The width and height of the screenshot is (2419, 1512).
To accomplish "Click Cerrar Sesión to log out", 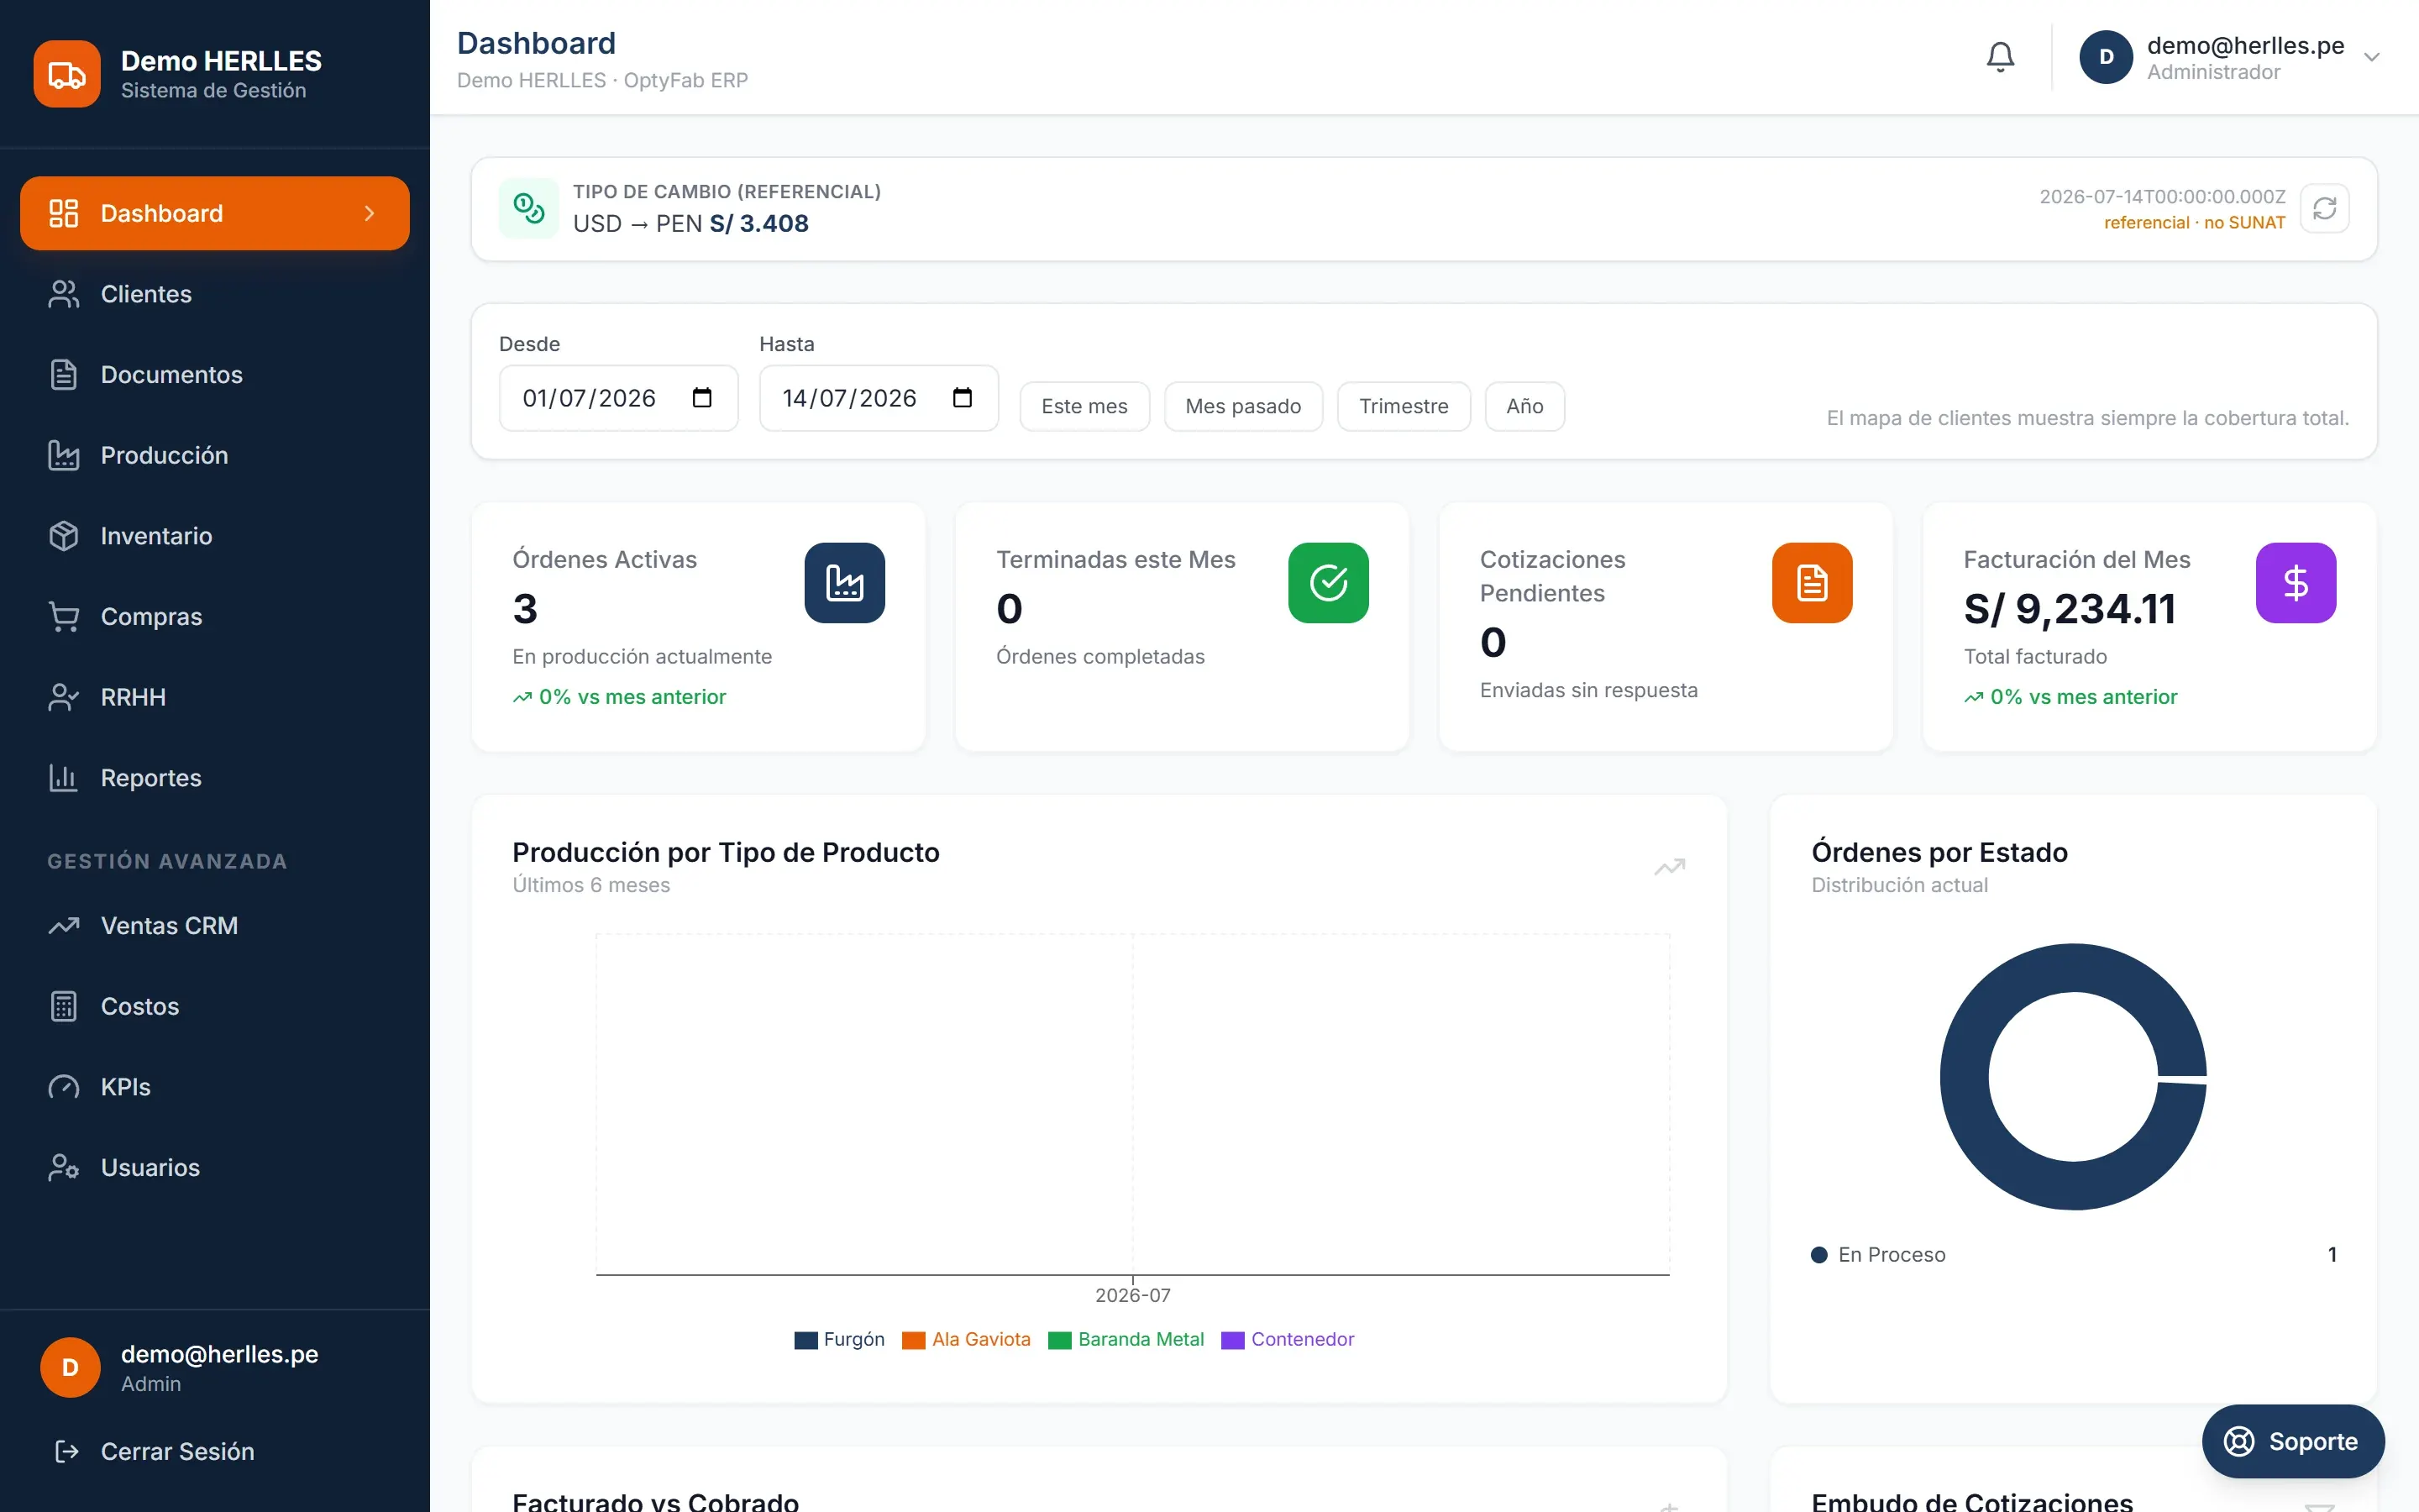I will click(215, 1451).
